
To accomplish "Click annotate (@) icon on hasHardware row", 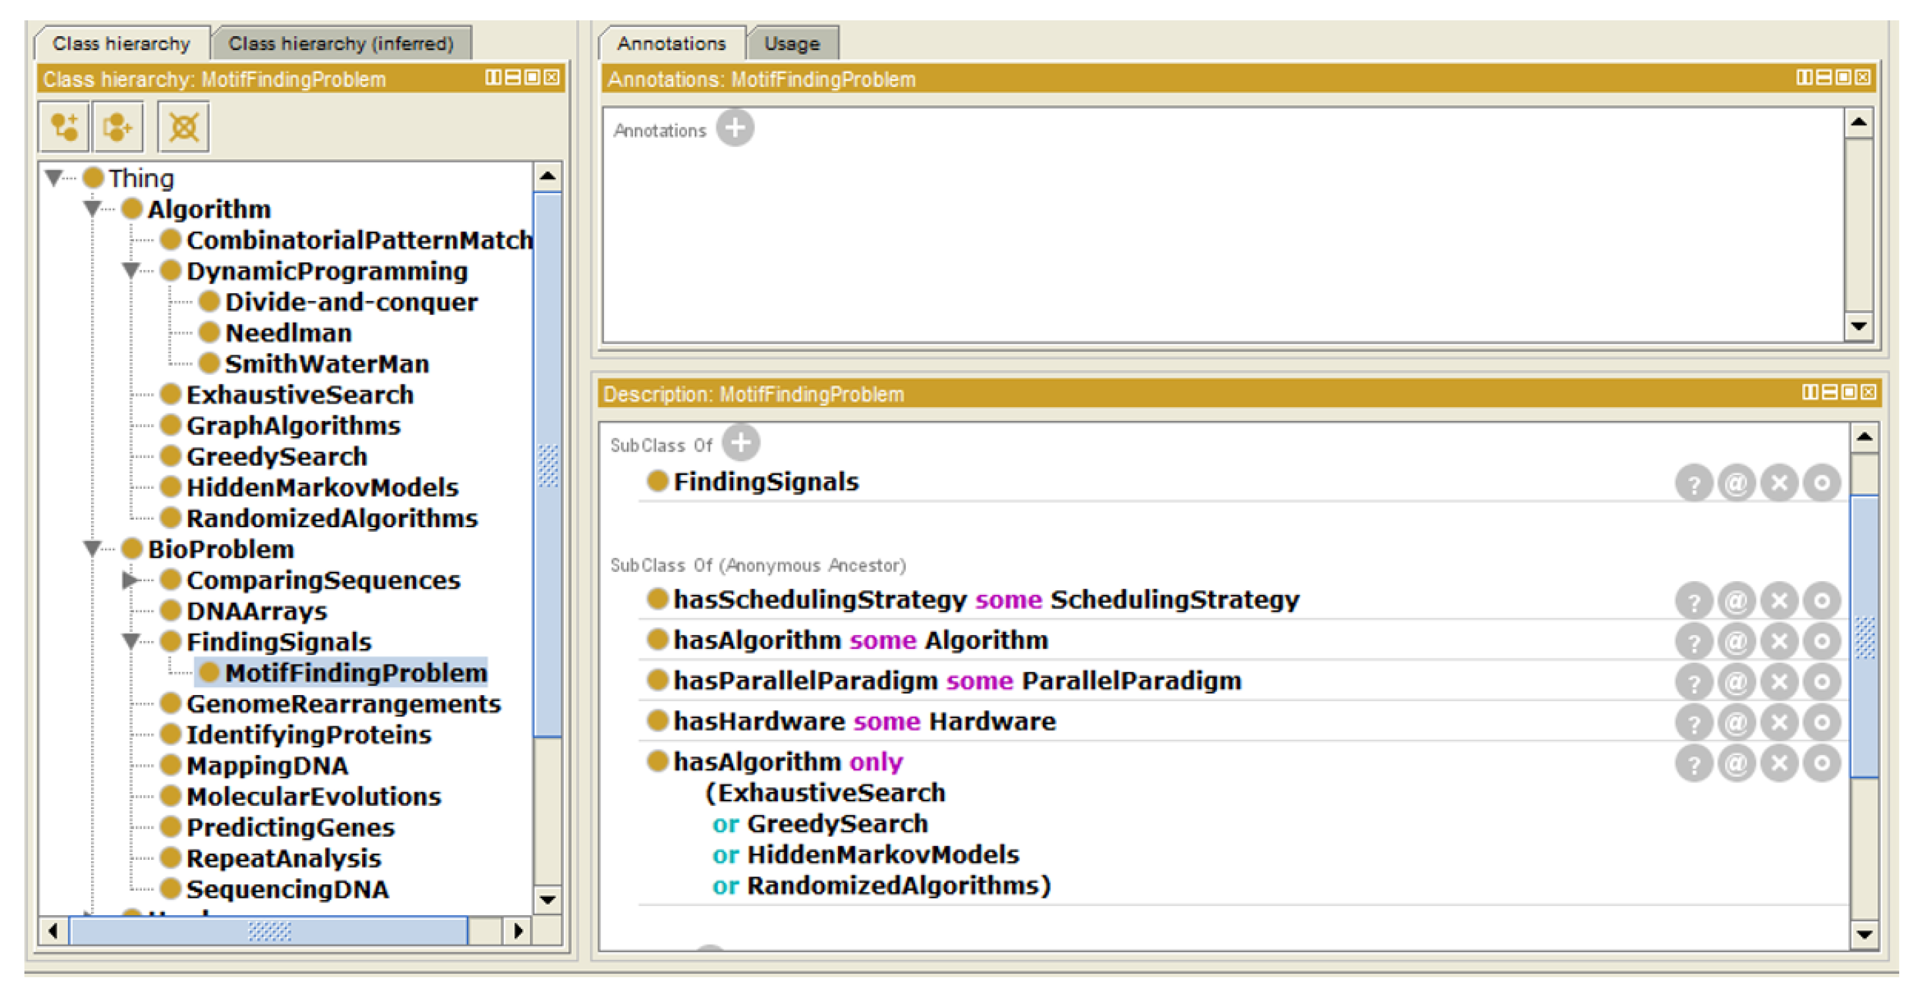I will coord(1736,722).
